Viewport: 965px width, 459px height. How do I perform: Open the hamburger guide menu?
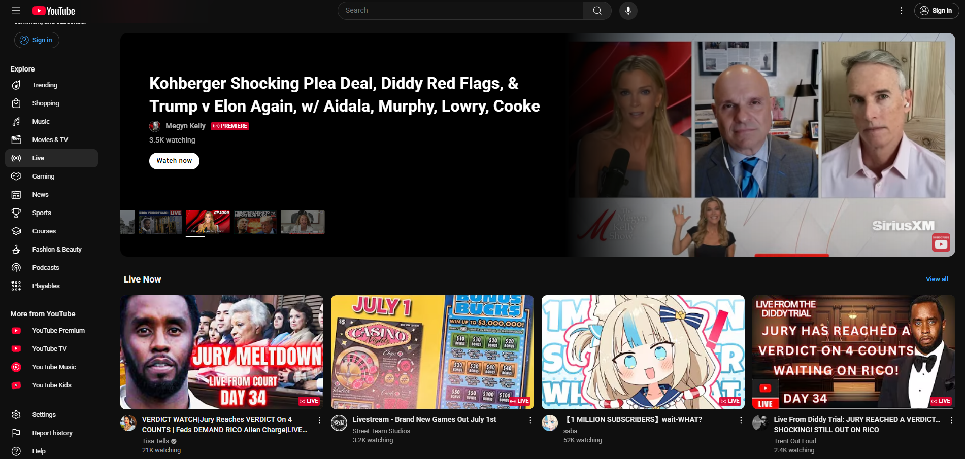(x=16, y=11)
